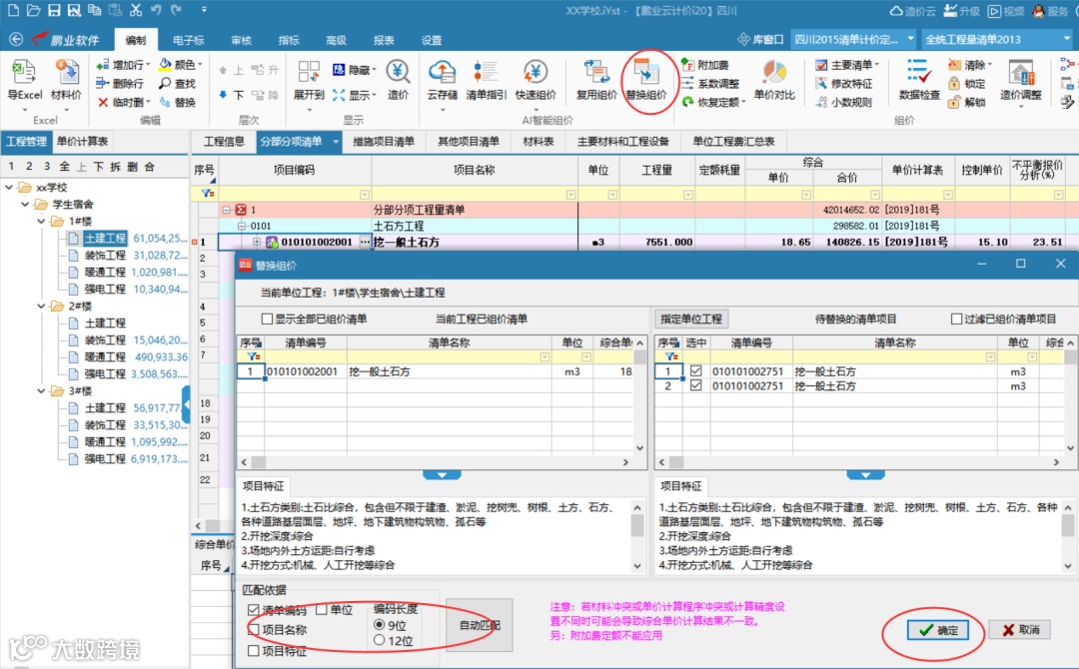The height and width of the screenshot is (669, 1079).
Task: Toggle the 单位 match checkbox
Action: 322,609
